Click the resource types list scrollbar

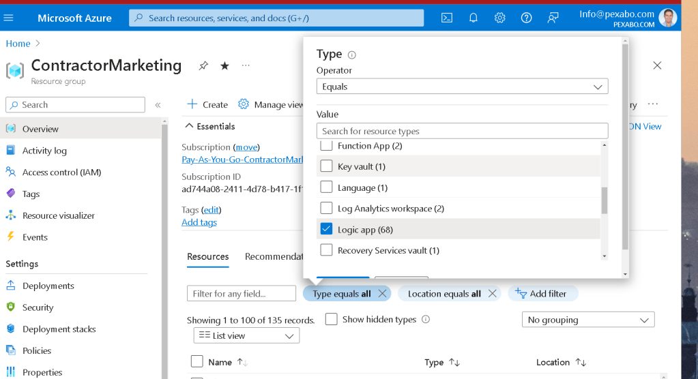coord(604,200)
